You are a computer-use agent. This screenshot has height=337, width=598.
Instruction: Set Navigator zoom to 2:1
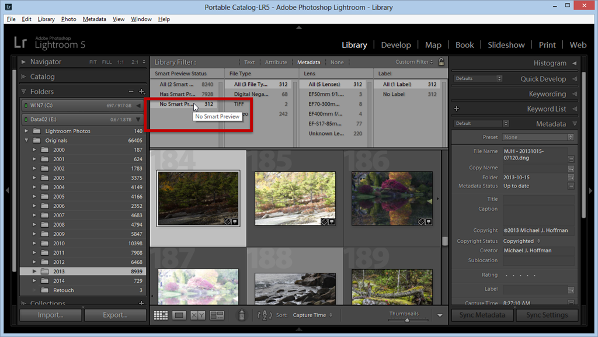[135, 62]
